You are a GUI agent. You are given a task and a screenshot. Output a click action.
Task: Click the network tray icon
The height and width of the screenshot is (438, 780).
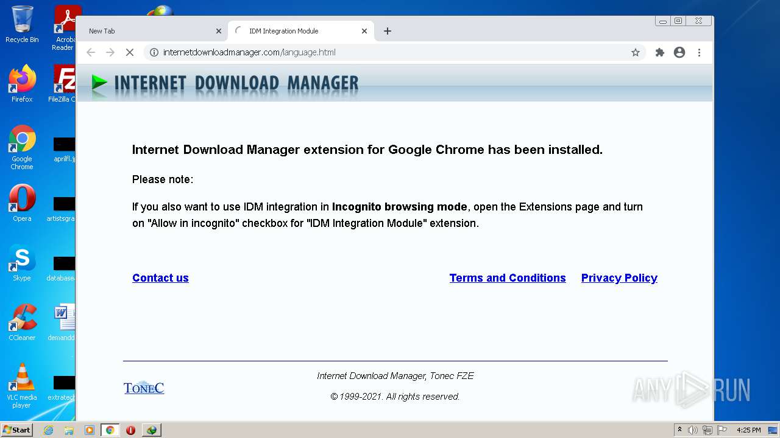(707, 430)
